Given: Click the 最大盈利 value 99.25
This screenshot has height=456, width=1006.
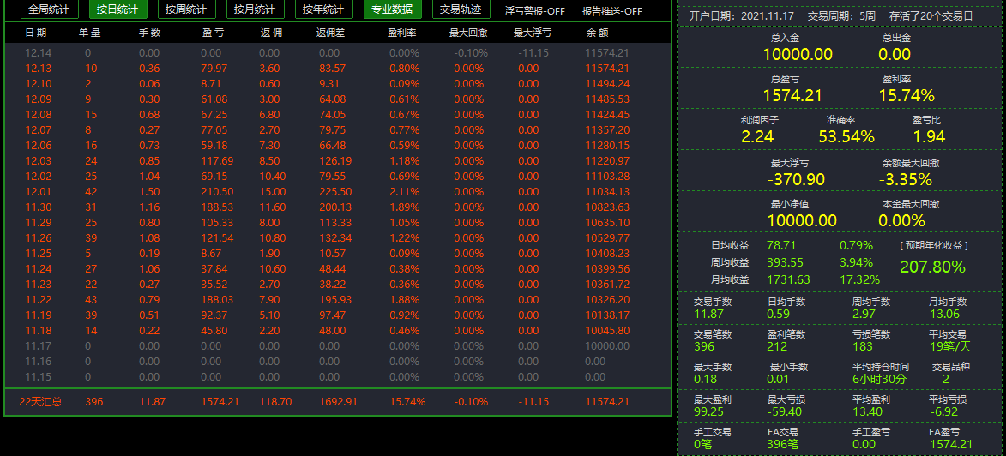Looking at the screenshot, I should [708, 411].
